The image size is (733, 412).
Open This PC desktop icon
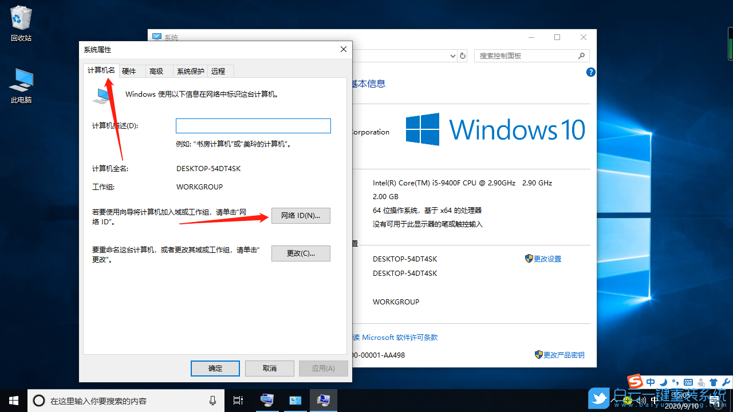(21, 80)
